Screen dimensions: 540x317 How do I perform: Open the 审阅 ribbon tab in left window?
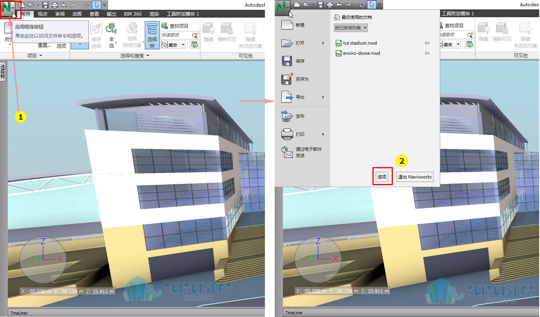(60, 14)
